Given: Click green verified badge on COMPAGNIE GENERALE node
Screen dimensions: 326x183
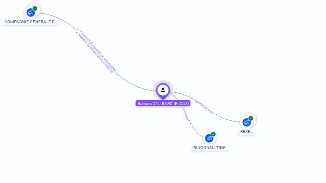Looking at the screenshot, I should [x=35, y=8].
